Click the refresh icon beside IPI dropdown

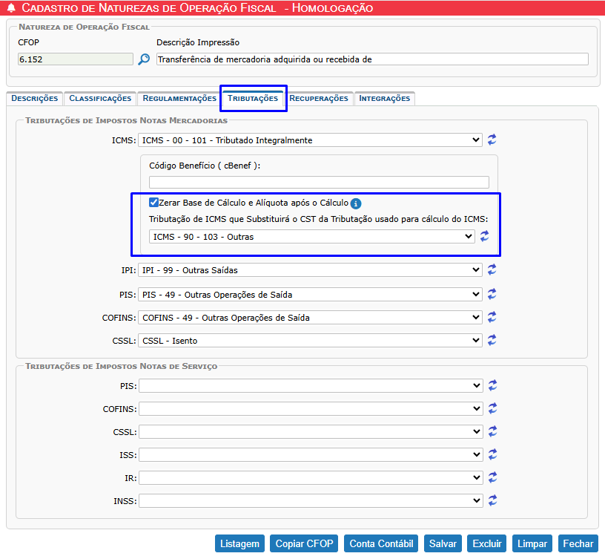tap(492, 270)
